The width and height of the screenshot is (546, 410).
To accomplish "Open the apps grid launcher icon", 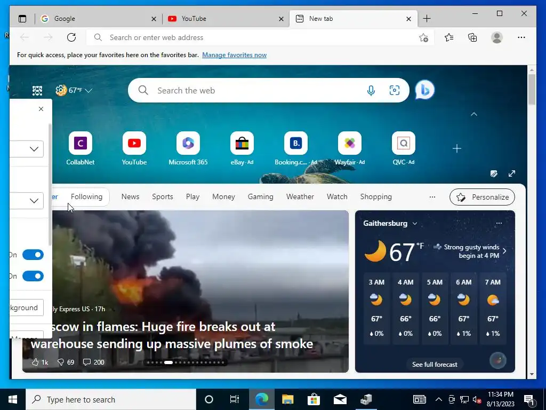I will click(37, 91).
